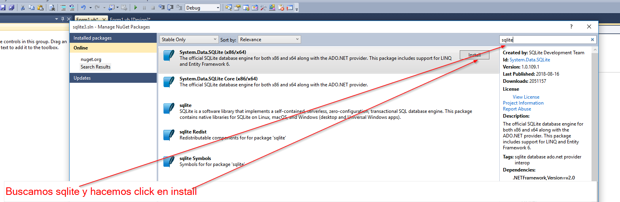Click the Stop Debugging square icon
Screen dimensions: 620x202
tap(153, 8)
